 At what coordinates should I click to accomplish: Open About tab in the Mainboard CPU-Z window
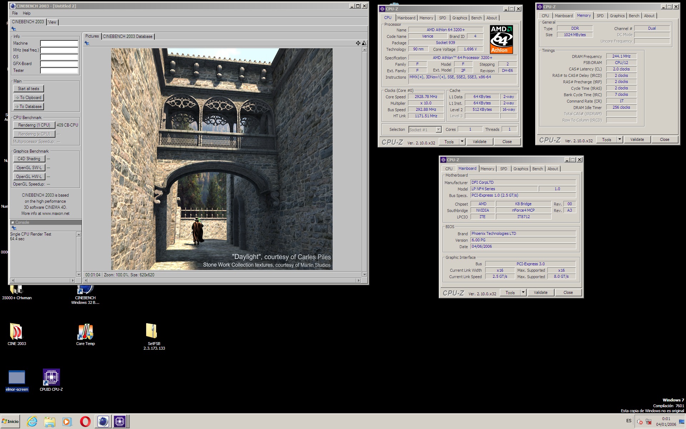click(x=552, y=169)
